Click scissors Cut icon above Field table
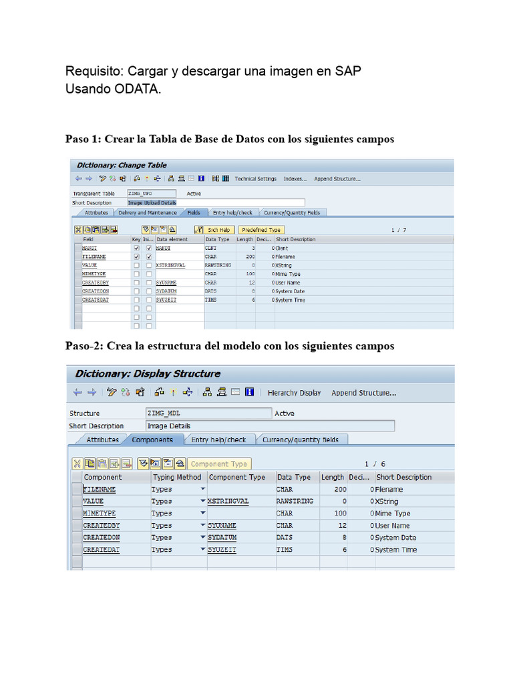This screenshot has width=513, height=684. pyautogui.click(x=78, y=230)
